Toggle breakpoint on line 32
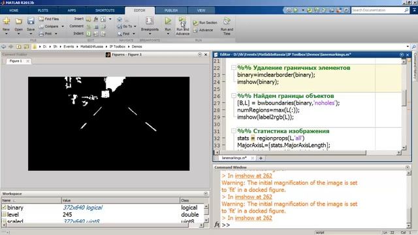418x235 pixels. [x=223, y=138]
